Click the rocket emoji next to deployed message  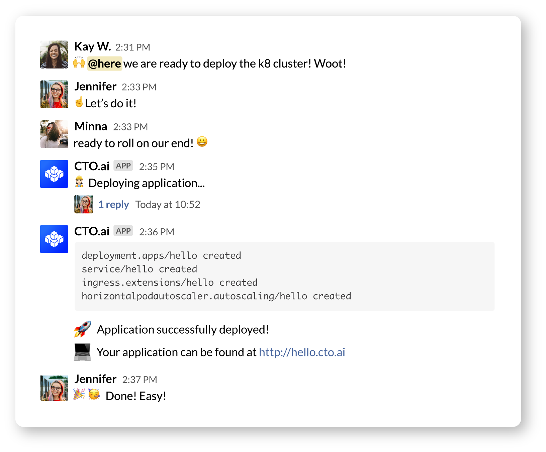click(82, 329)
